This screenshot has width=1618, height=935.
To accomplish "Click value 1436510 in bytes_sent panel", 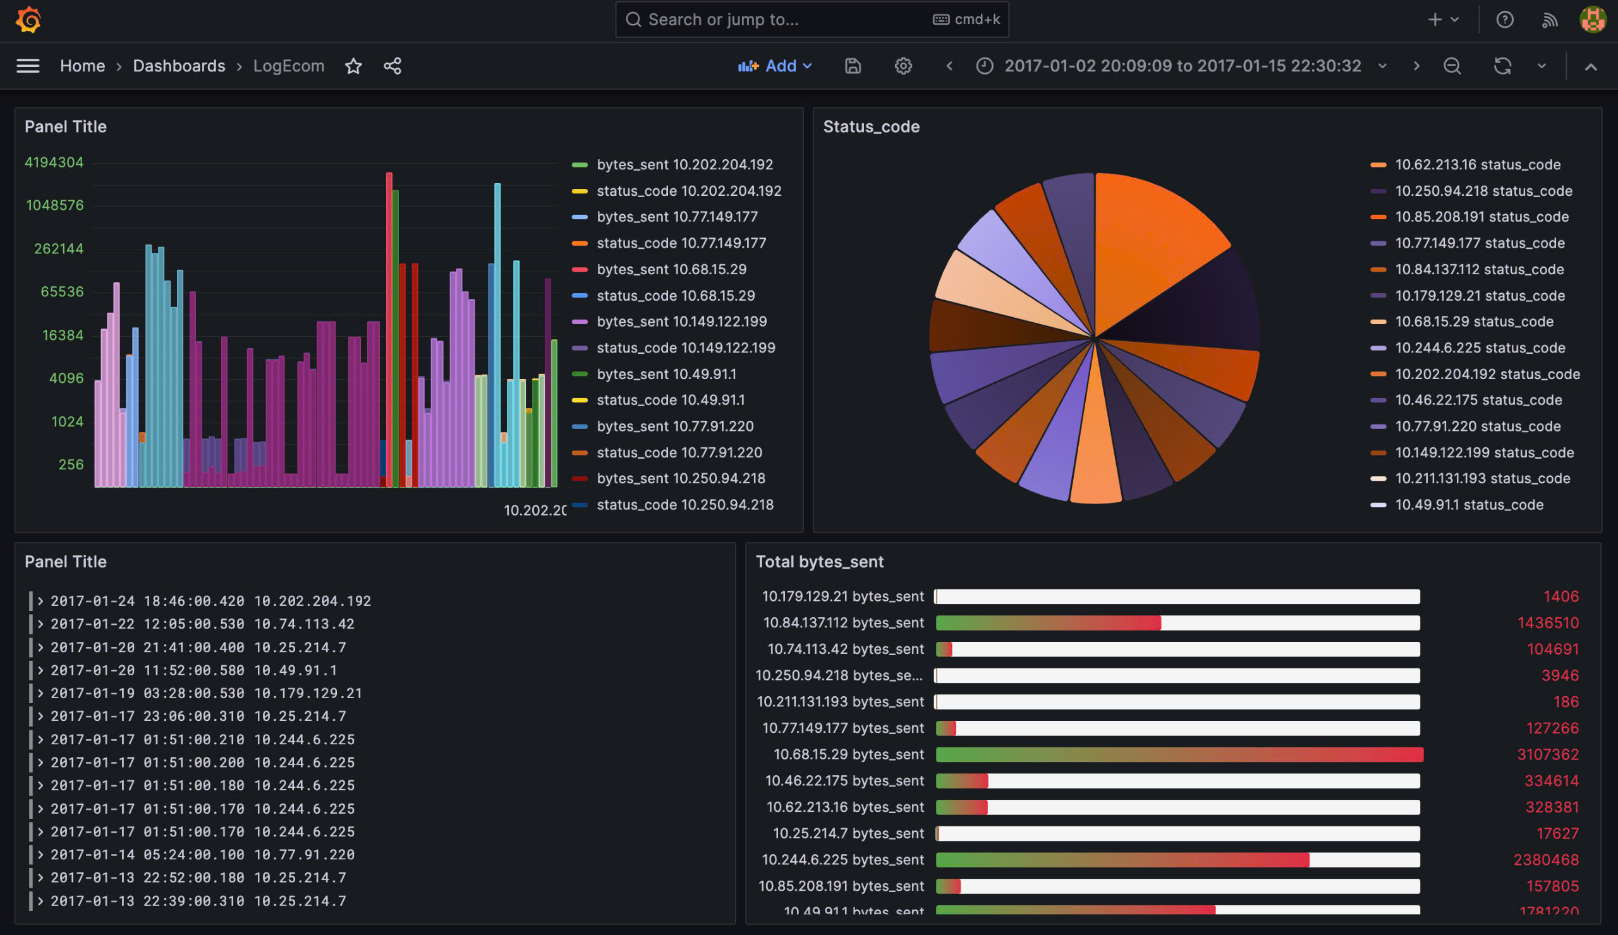I will 1548,622.
